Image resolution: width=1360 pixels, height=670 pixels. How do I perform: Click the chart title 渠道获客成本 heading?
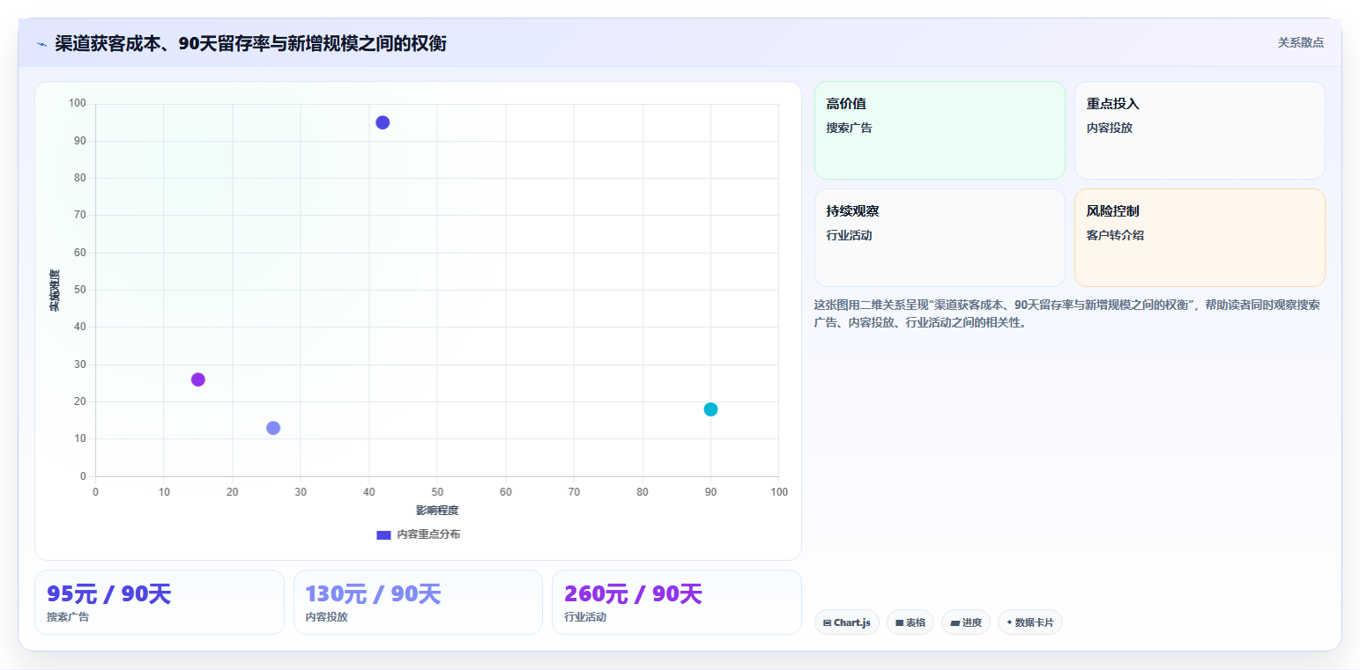coord(250,43)
